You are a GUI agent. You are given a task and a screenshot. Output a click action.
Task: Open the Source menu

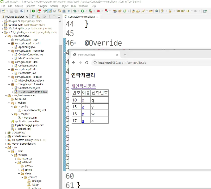(19, 6)
